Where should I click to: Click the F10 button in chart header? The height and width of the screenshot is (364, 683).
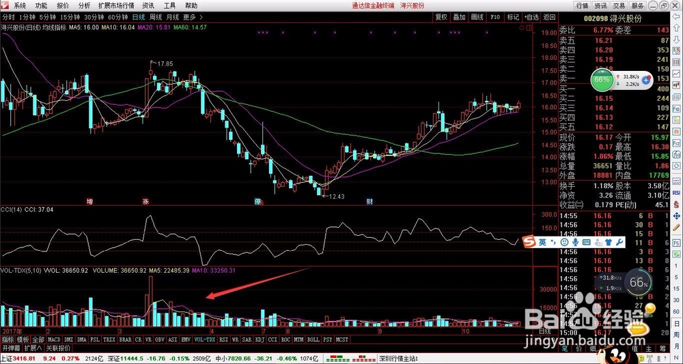click(x=495, y=18)
